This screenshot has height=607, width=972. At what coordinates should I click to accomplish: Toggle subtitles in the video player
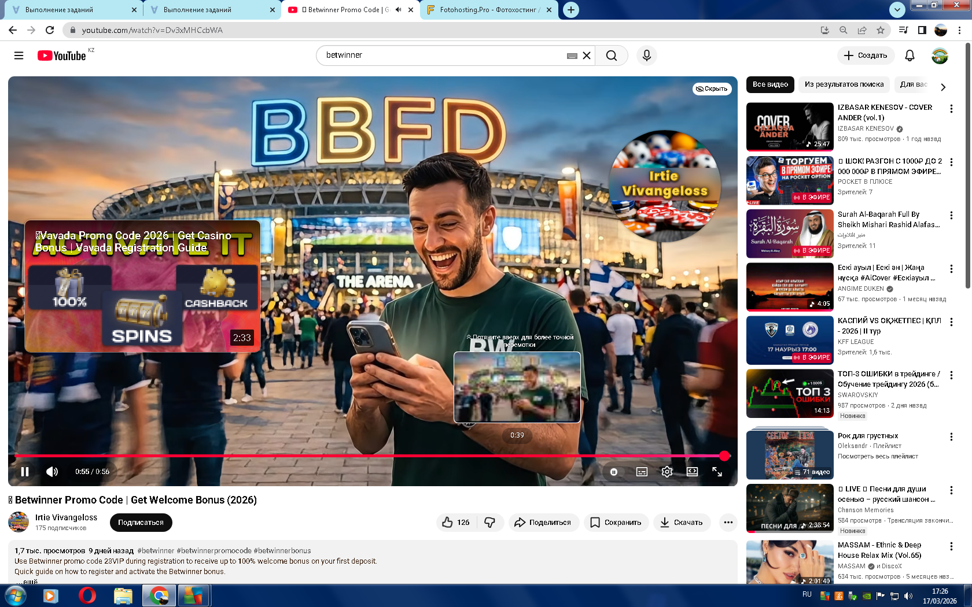tap(642, 472)
